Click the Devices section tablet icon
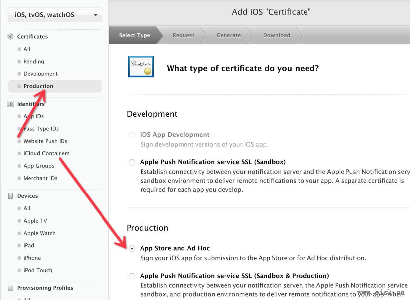410x300 pixels. point(11,196)
